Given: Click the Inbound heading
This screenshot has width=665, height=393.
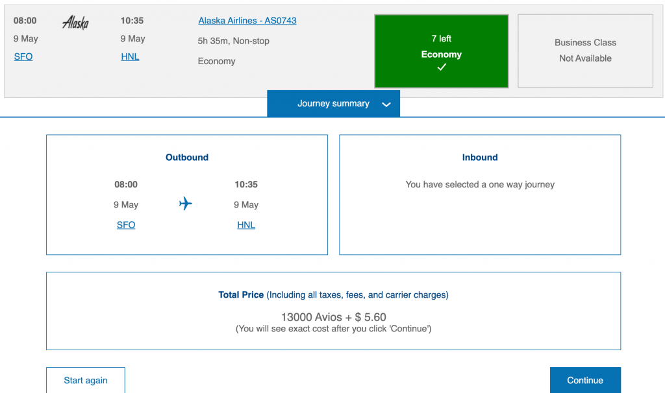Looking at the screenshot, I should 480,157.
